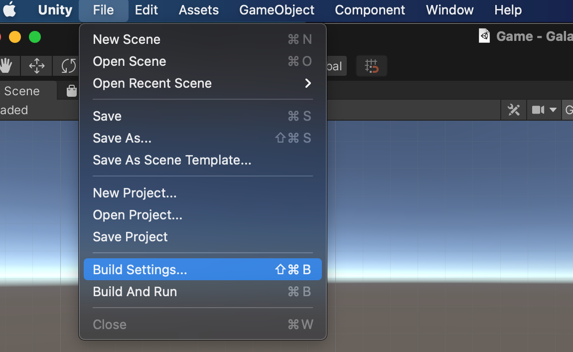Click the Unity cube logo in Game titlebar
573x352 pixels.
pyautogui.click(x=484, y=35)
